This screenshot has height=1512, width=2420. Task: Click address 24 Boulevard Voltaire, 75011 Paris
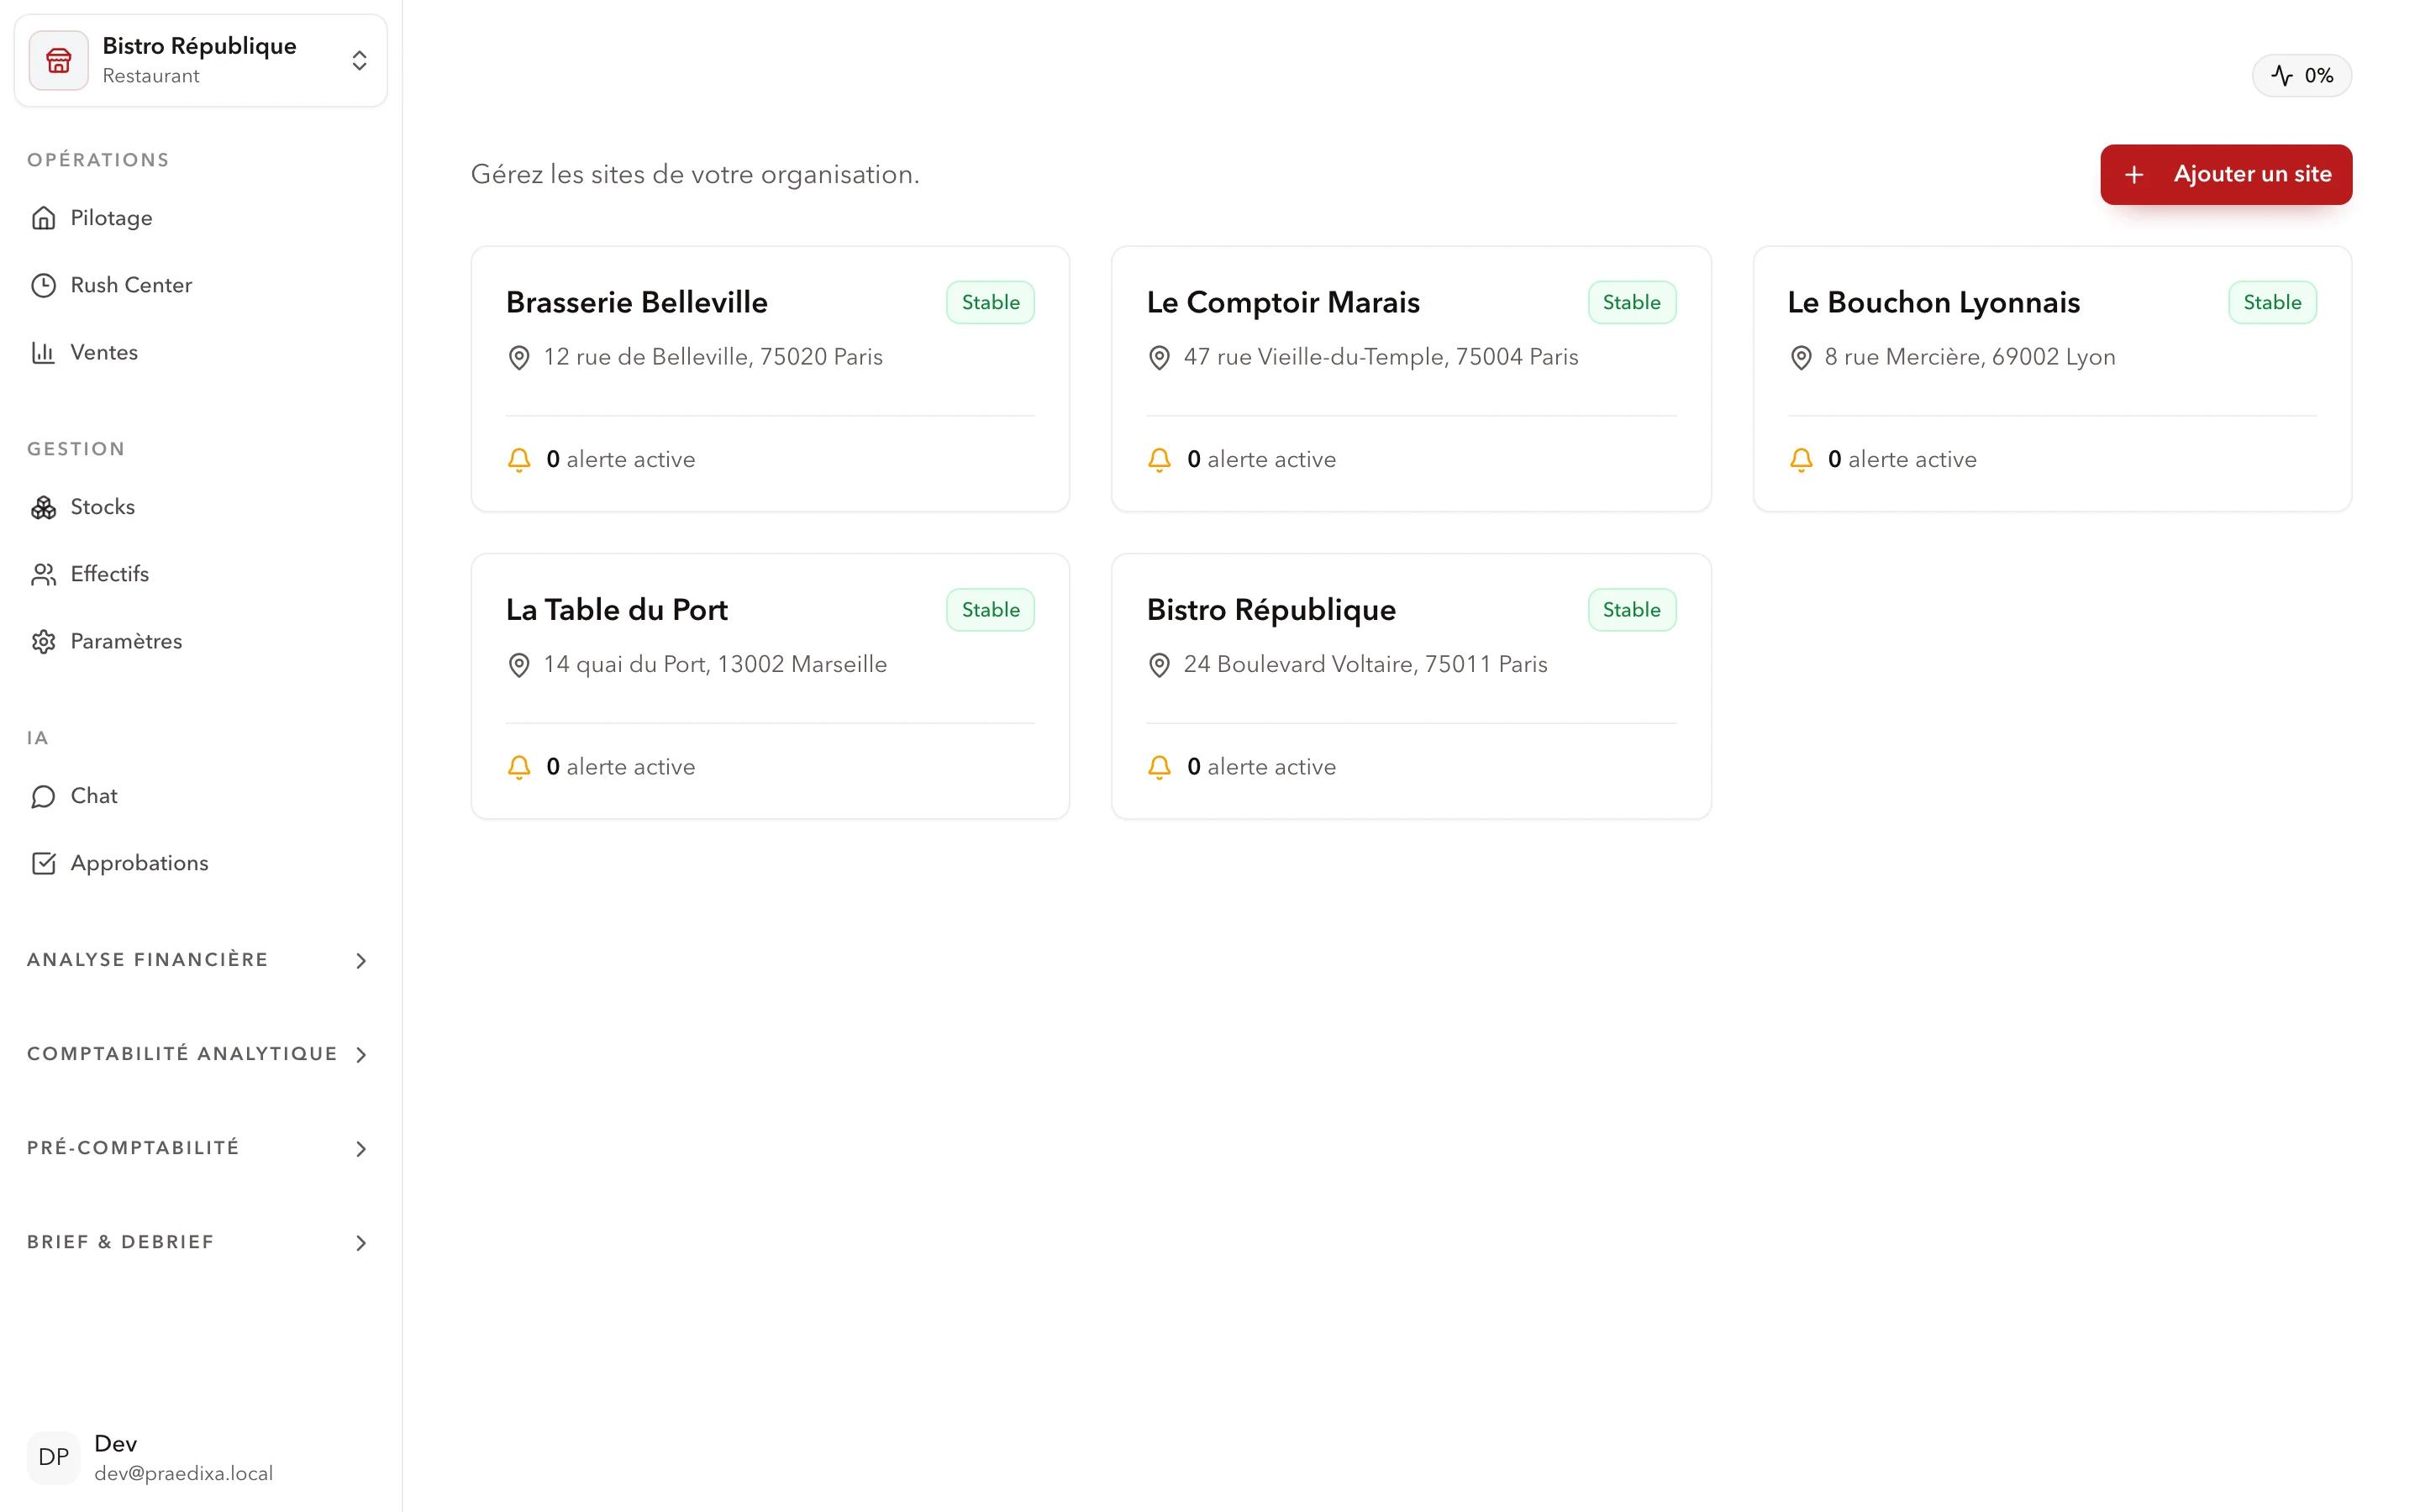(1365, 664)
